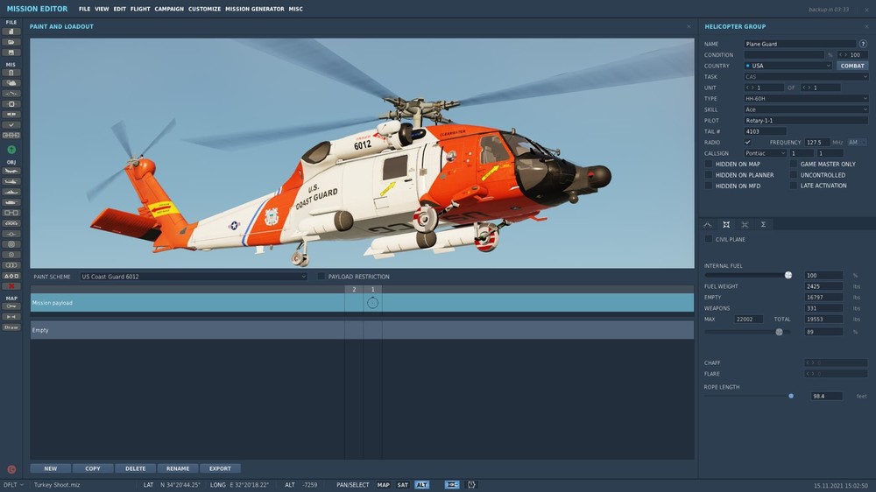The width and height of the screenshot is (876, 492).
Task: Click the Rope Length slider handle
Action: tap(791, 396)
